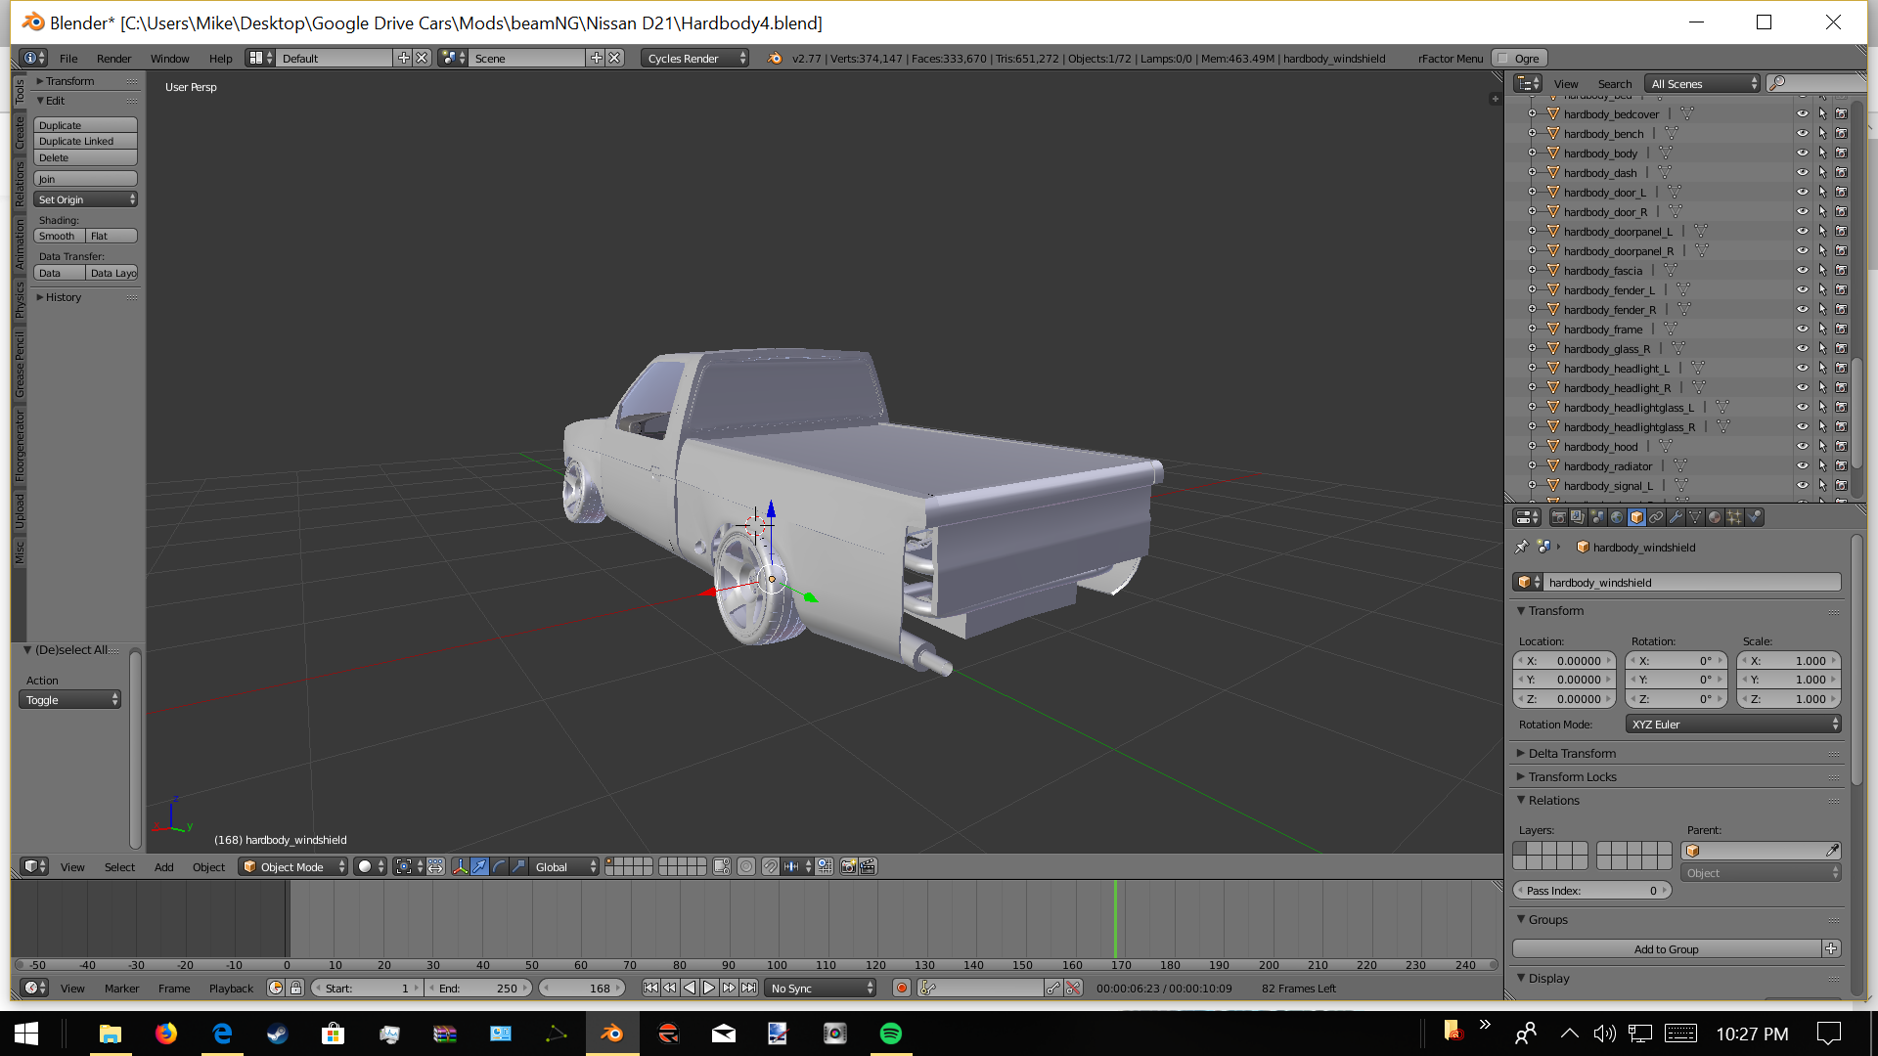Open the Render menu
1878x1056 pixels.
click(x=113, y=59)
